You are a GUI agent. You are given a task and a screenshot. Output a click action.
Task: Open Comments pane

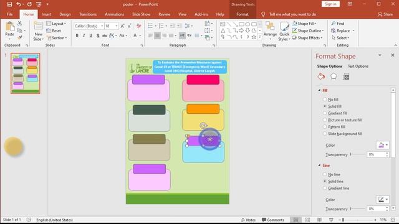pyautogui.click(x=273, y=220)
